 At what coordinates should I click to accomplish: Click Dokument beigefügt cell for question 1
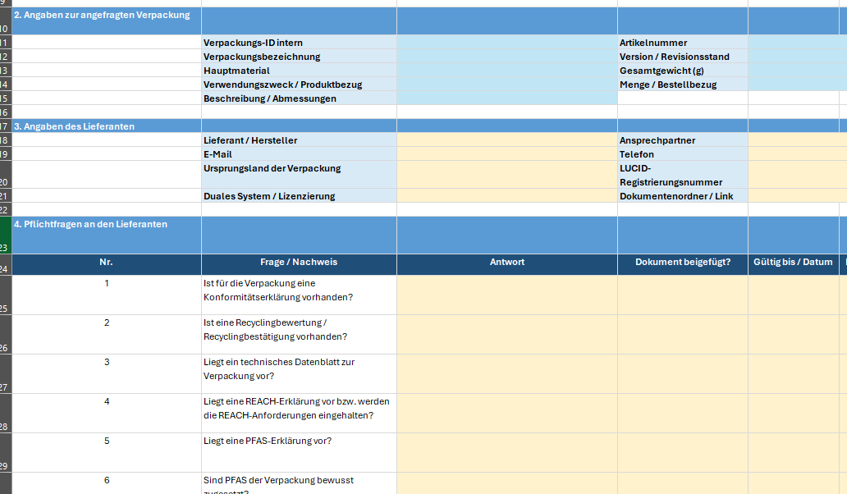[x=683, y=295]
